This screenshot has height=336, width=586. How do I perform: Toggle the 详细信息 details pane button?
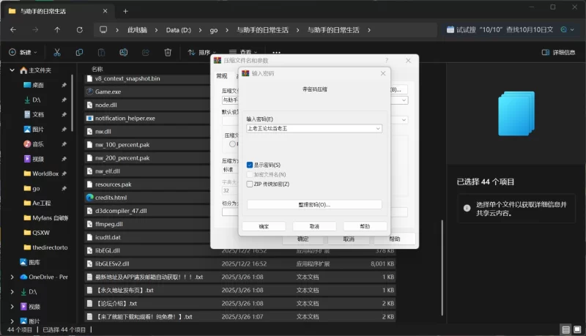click(x=558, y=52)
